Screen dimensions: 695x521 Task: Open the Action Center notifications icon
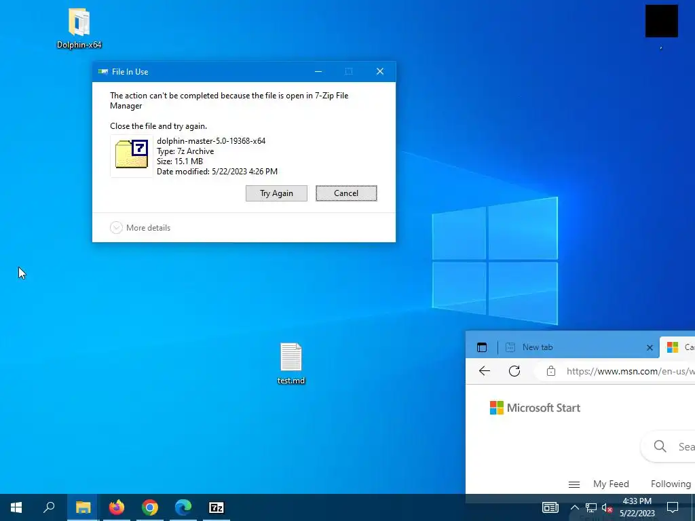click(x=673, y=507)
